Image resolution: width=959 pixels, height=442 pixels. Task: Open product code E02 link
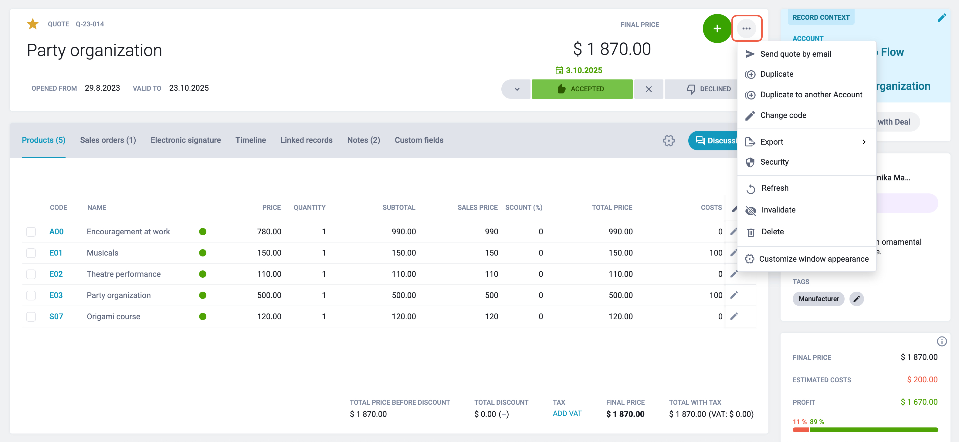56,274
